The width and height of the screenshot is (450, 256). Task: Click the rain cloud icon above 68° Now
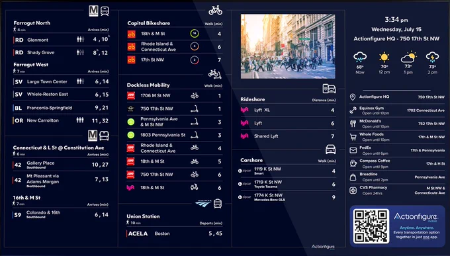tap(360, 57)
